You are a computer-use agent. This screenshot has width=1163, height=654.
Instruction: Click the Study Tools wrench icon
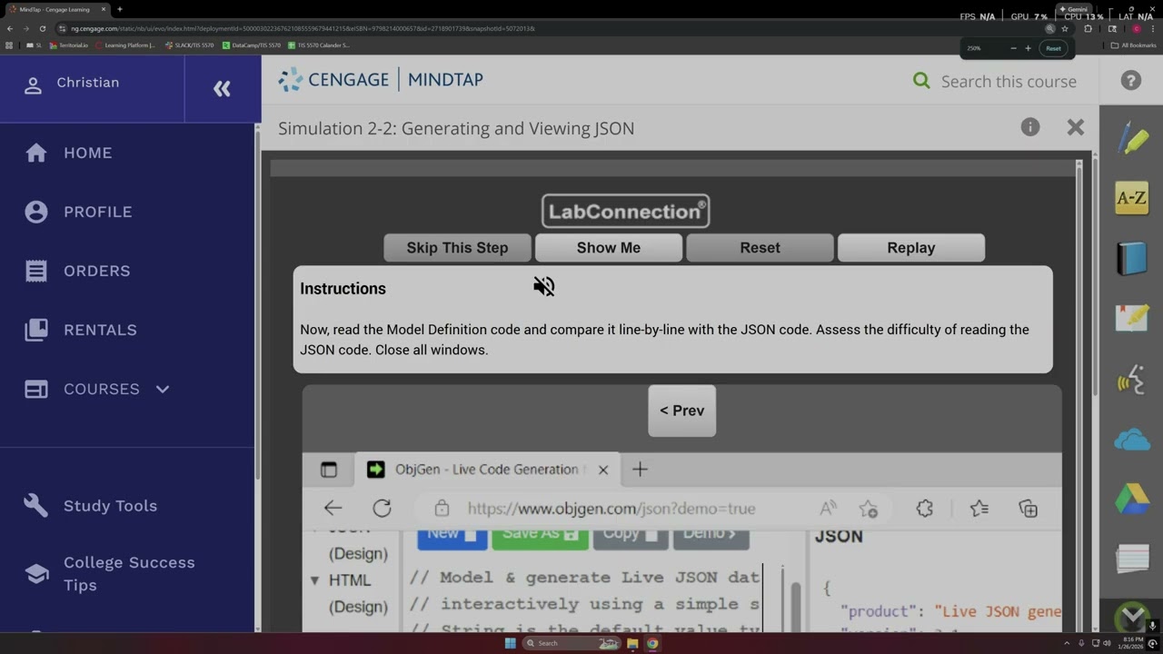point(36,506)
